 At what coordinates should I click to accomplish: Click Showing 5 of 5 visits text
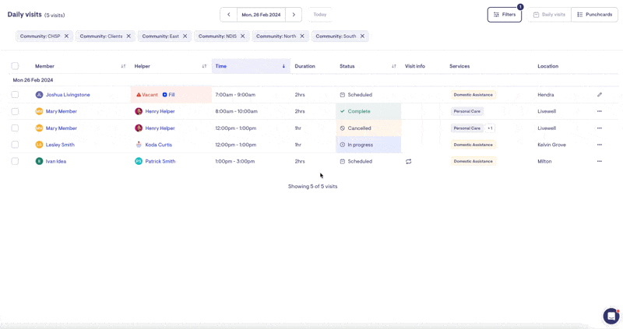pos(313,187)
